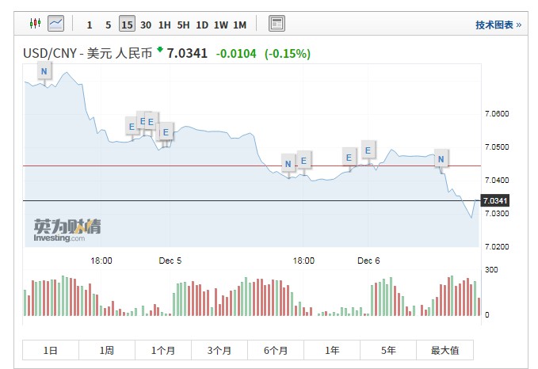Viewport: 538px width, 369px height.
Task: Choose the 1D time interval
Action: tap(202, 25)
